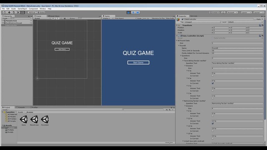Click the Pause button
This screenshot has height=150, width=267.
click(133, 12)
